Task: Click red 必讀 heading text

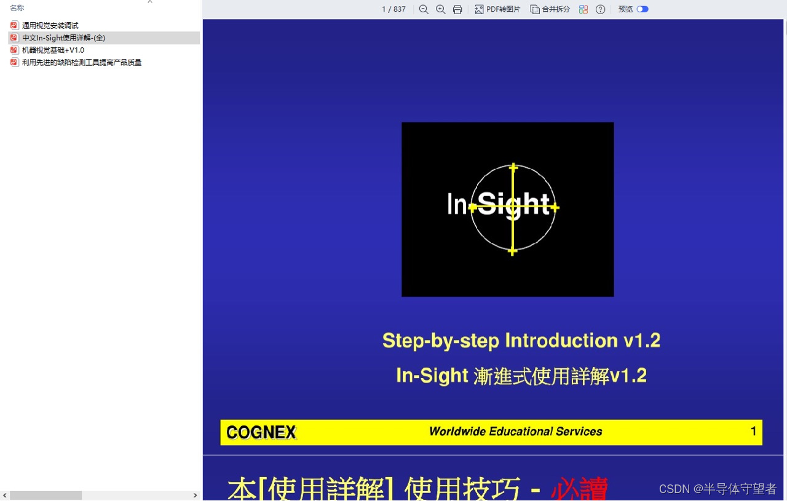Action: tap(580, 489)
